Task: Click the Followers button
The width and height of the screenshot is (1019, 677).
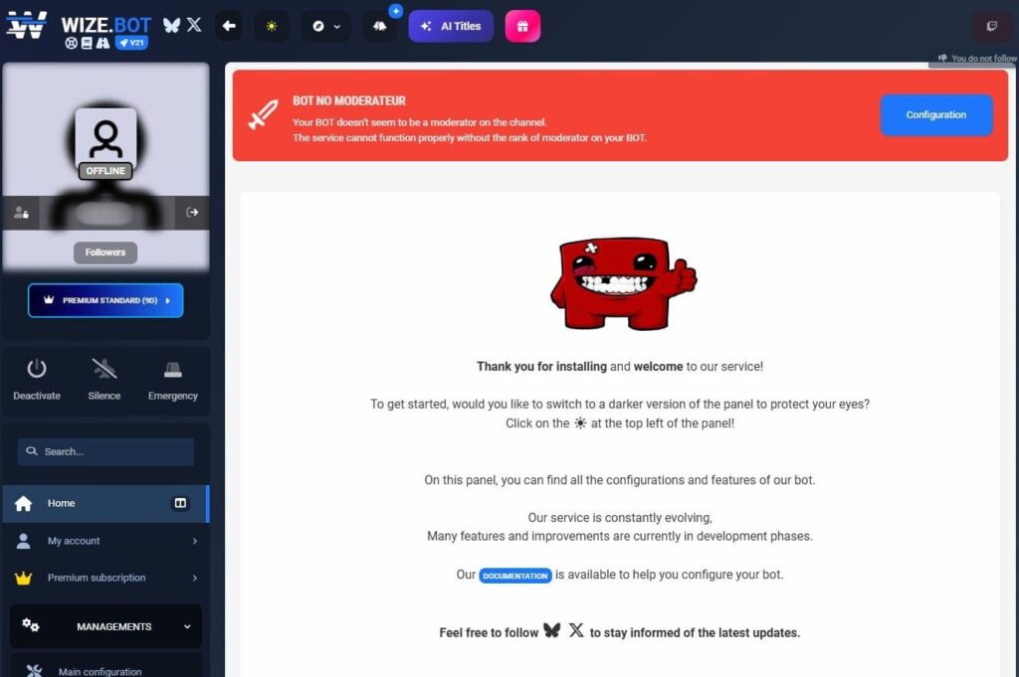Action: point(105,253)
